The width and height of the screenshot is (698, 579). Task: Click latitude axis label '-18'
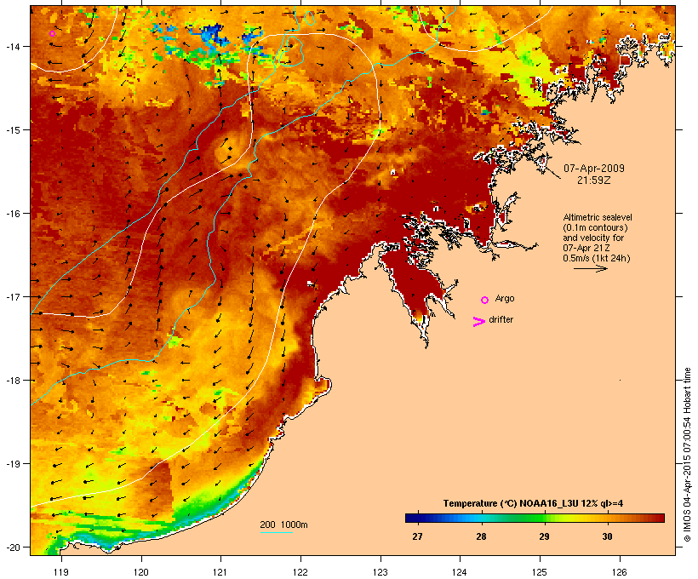(13, 380)
